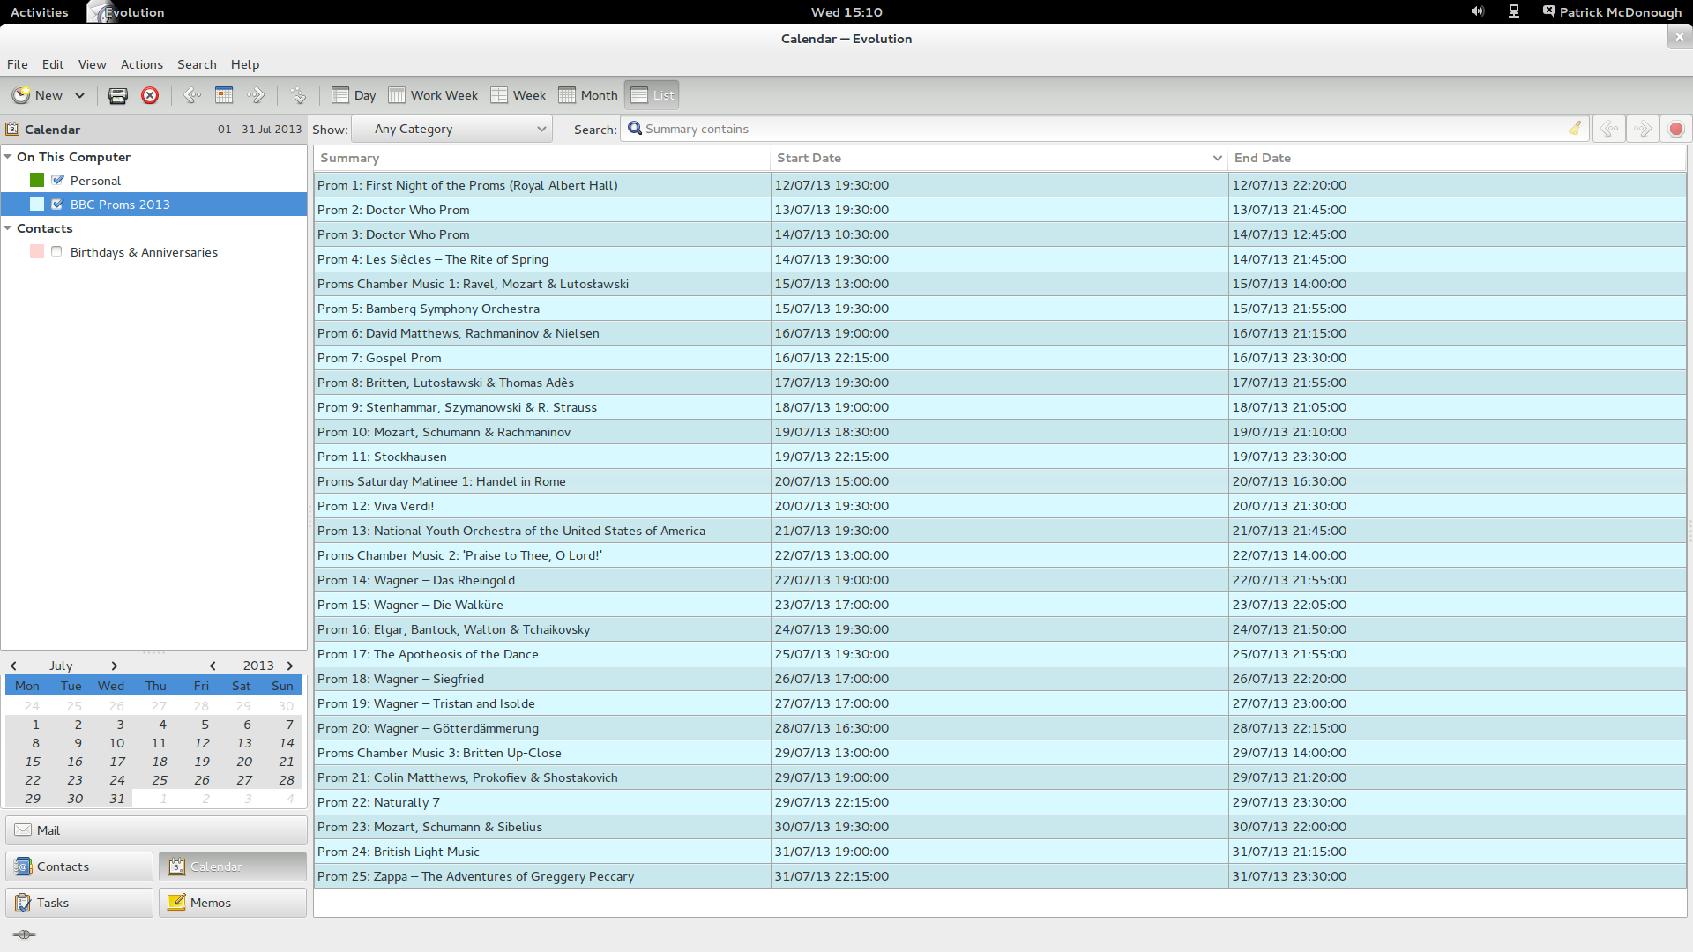The height and width of the screenshot is (952, 1693).
Task: Open the Any Category dropdown
Action: (x=452, y=129)
